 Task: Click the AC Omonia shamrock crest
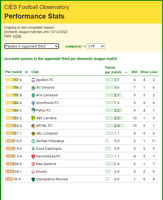click(x=33, y=88)
